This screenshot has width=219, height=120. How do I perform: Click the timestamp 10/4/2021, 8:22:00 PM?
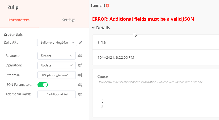coord(116,57)
